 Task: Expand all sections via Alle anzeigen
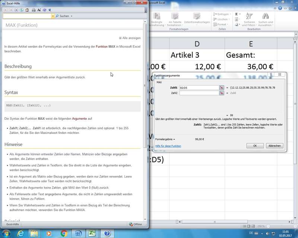(130, 38)
